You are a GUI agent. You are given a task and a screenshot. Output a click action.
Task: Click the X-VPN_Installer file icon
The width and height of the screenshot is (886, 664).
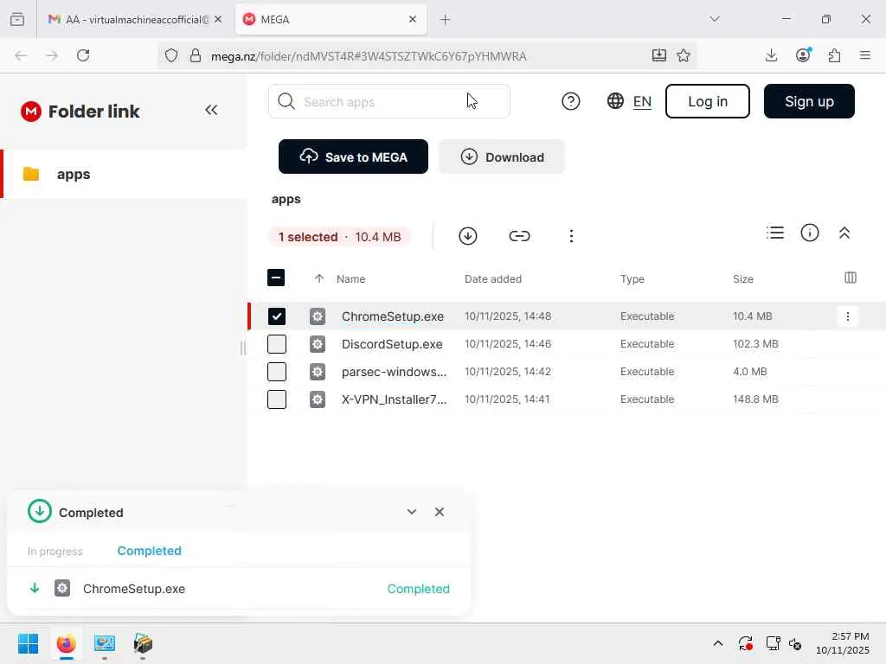[318, 399]
